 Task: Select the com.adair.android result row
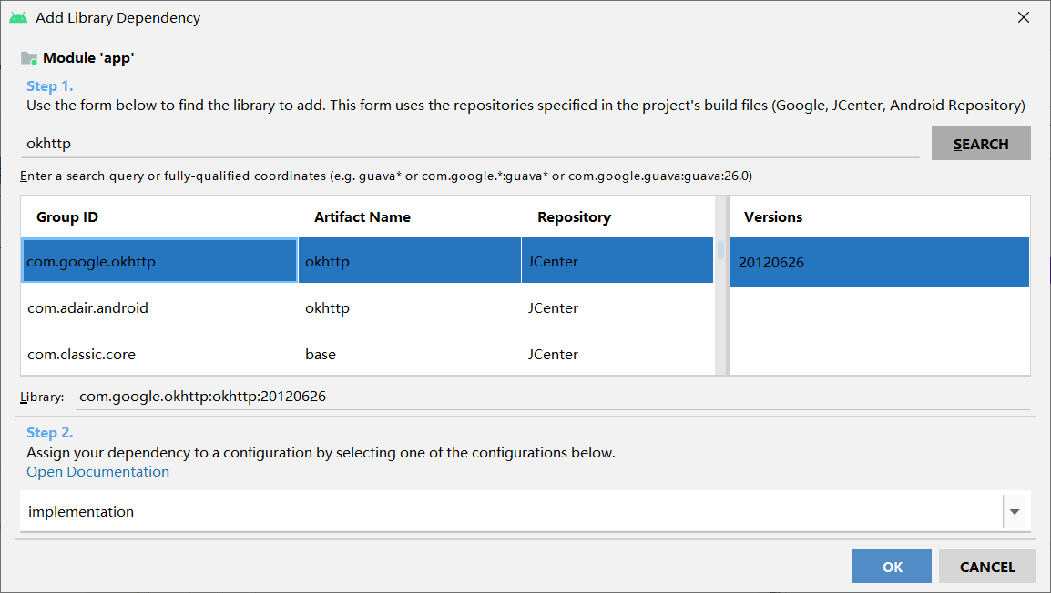pyautogui.click(x=159, y=308)
